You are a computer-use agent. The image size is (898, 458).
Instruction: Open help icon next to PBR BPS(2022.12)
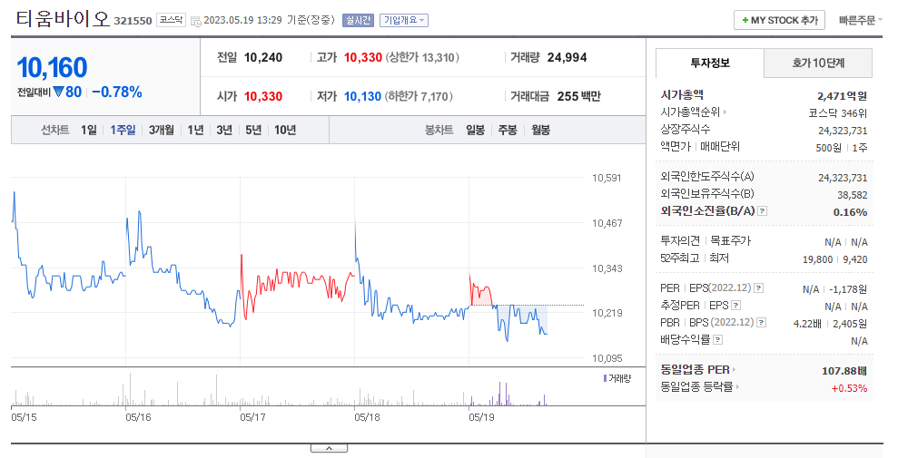pyautogui.click(x=761, y=323)
